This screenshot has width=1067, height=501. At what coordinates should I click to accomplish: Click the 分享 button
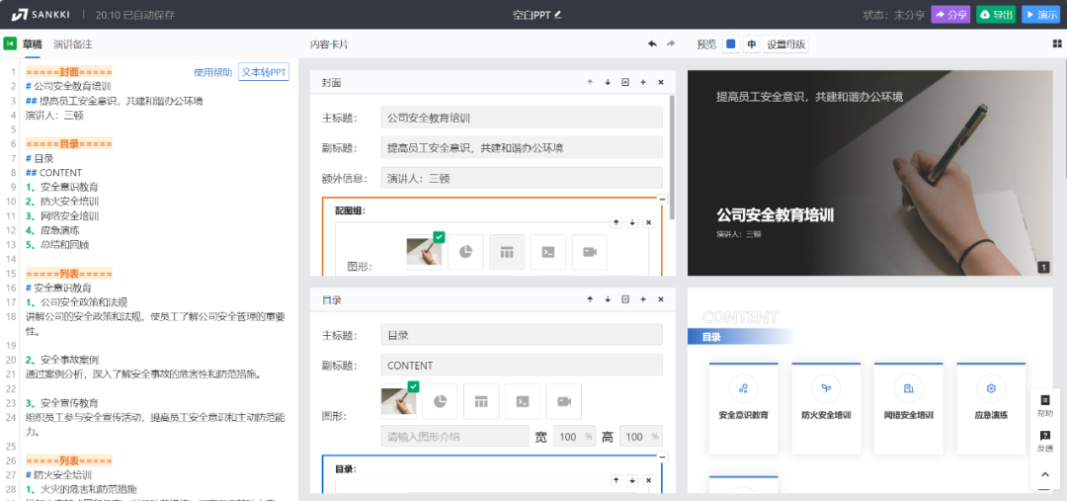point(950,14)
